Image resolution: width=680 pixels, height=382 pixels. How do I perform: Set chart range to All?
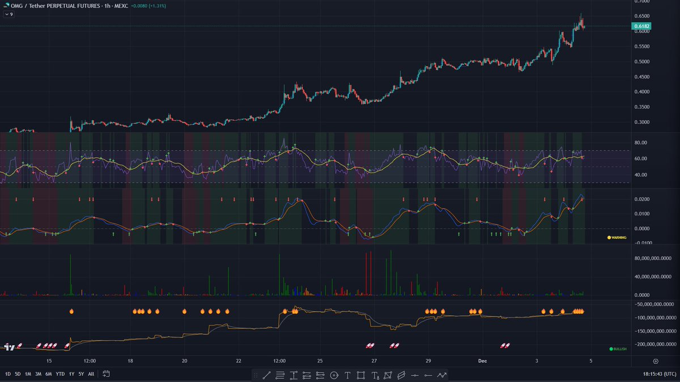91,374
